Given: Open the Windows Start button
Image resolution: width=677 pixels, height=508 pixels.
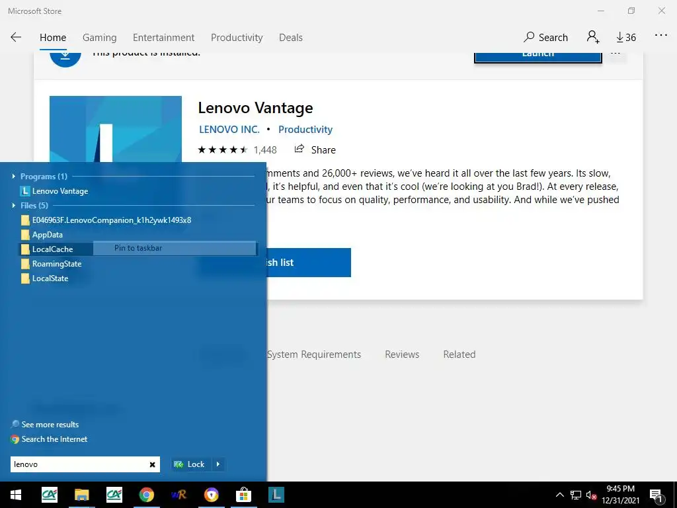Looking at the screenshot, I should click(x=16, y=495).
